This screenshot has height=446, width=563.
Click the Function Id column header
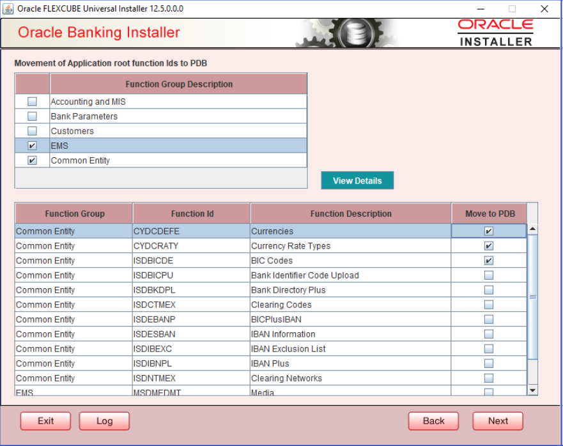coord(192,213)
